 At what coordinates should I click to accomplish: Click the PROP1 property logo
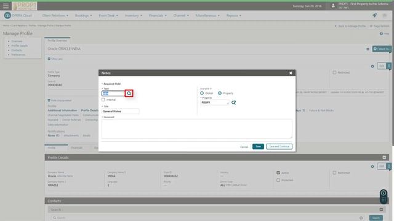[x=25, y=6]
